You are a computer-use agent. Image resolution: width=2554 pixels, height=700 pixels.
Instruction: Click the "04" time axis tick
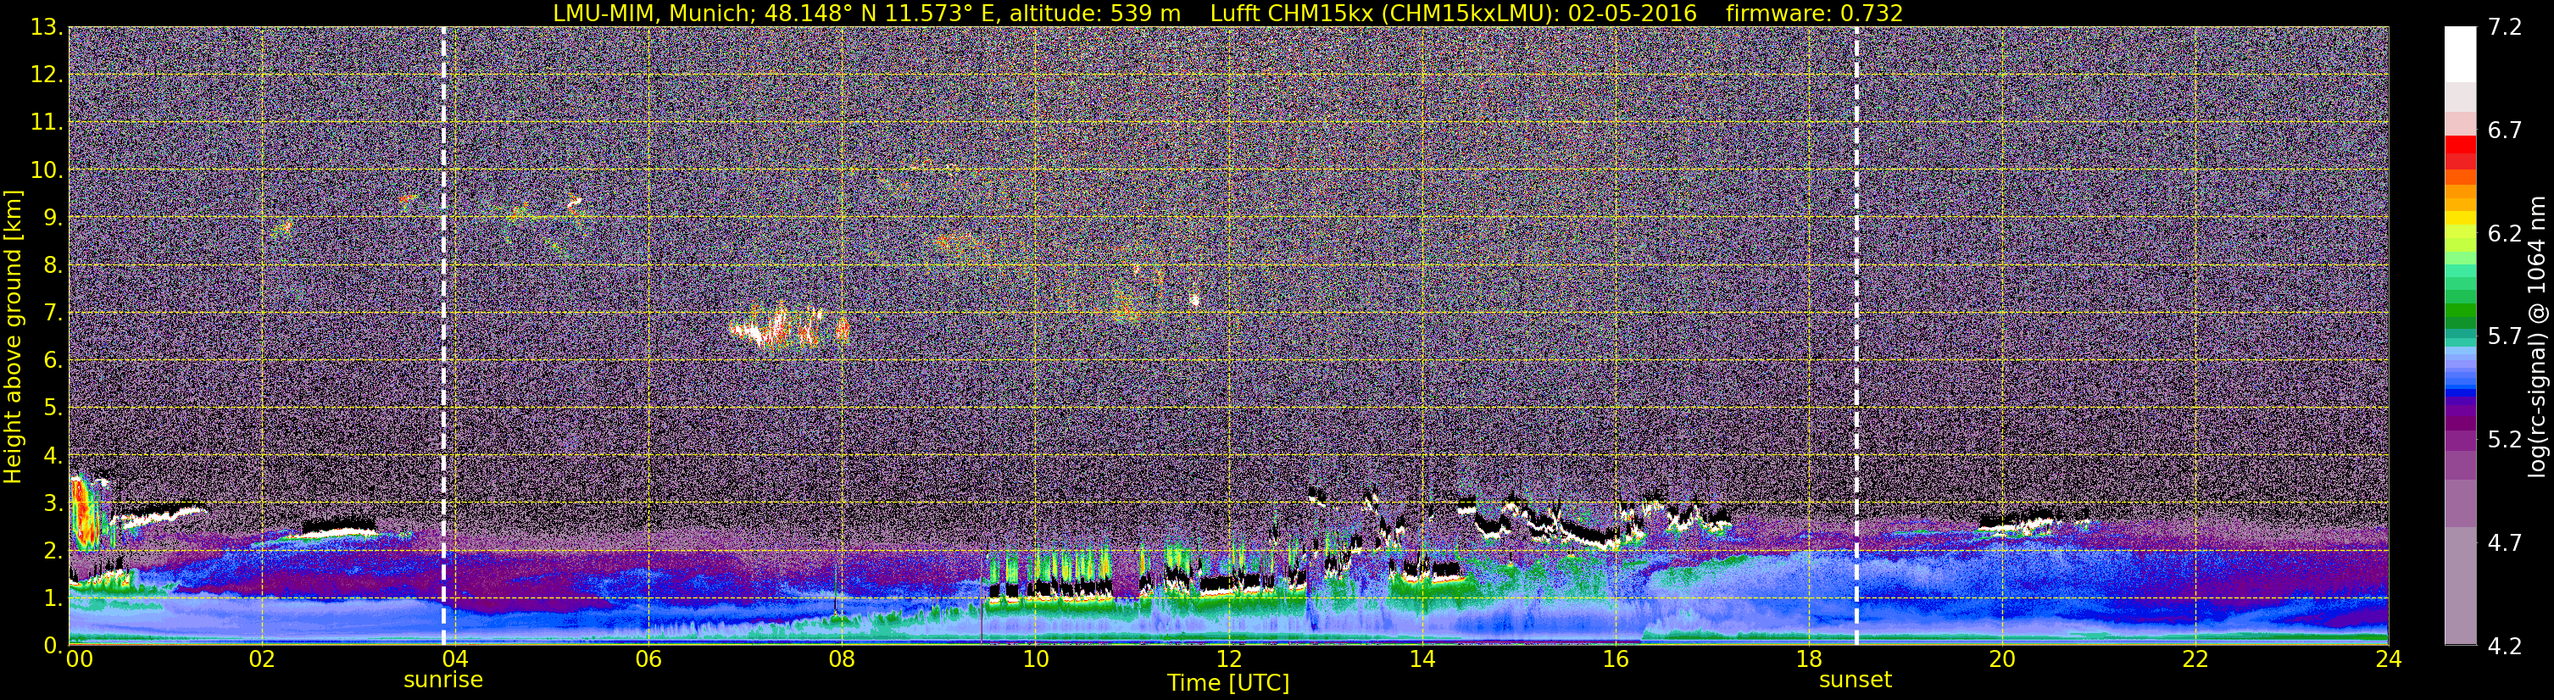click(454, 659)
